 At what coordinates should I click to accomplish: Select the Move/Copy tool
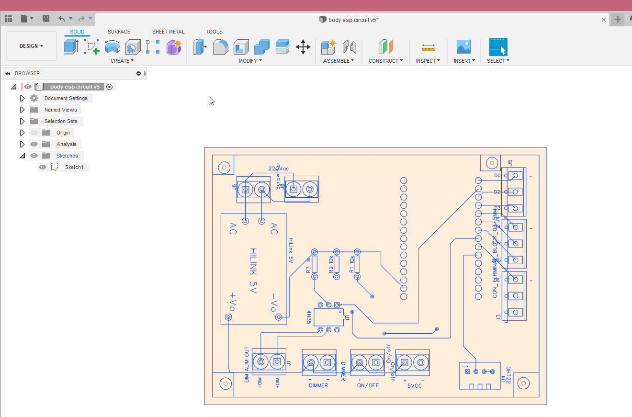pyautogui.click(x=303, y=47)
